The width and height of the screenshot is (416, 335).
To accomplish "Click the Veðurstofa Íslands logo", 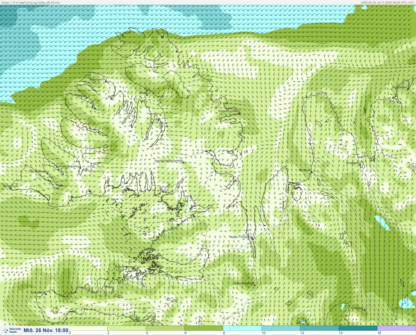I will point(11,330).
